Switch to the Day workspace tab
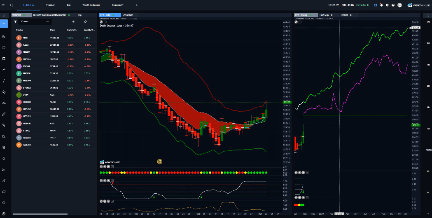The height and width of the screenshot is (218, 432). click(x=69, y=5)
